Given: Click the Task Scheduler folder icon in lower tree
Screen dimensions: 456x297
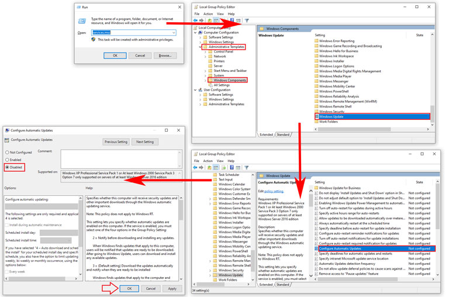Looking at the screenshot, I should point(215,175).
